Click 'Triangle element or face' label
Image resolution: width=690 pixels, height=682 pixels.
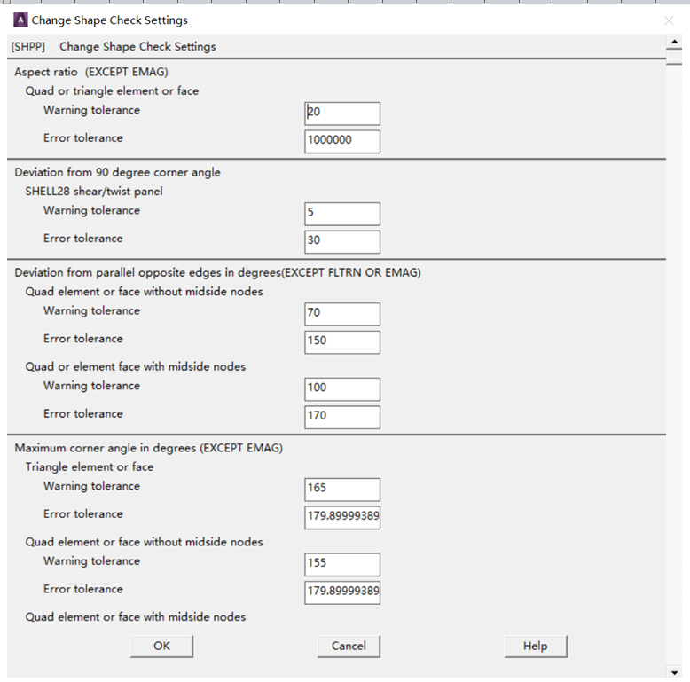tap(90, 466)
